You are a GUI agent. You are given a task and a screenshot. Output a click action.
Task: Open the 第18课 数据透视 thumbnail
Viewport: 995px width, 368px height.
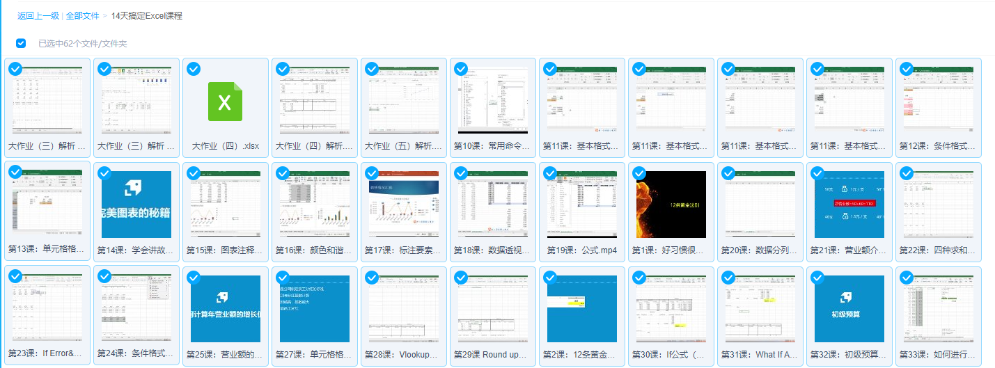[x=492, y=205]
